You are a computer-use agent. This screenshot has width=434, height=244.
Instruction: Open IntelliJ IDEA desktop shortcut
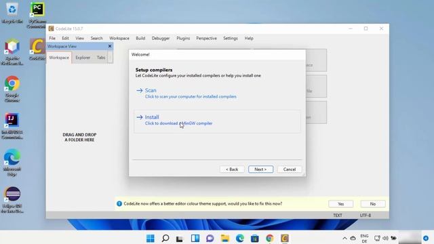click(12, 126)
